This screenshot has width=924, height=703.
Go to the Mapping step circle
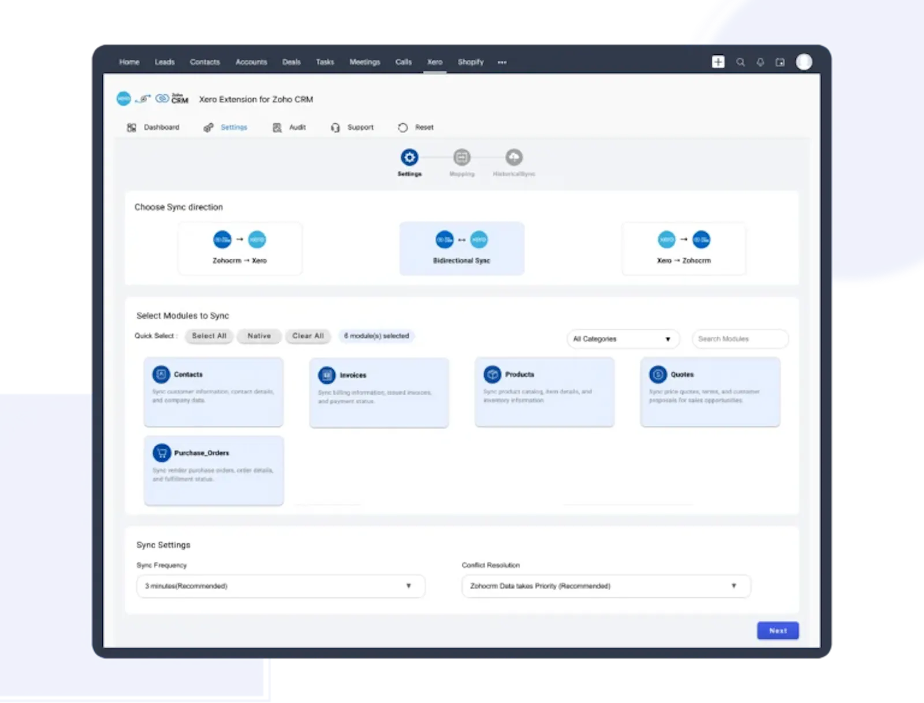click(x=462, y=157)
